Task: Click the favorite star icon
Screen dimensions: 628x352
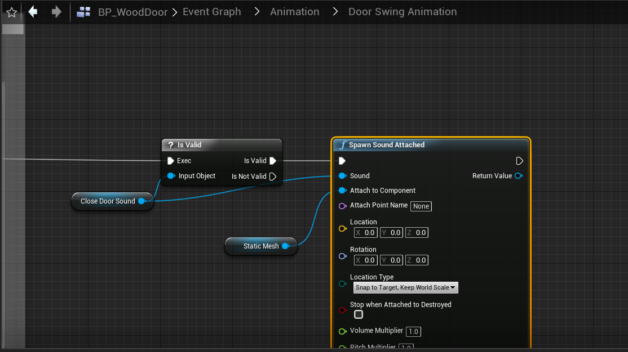Action: [11, 12]
